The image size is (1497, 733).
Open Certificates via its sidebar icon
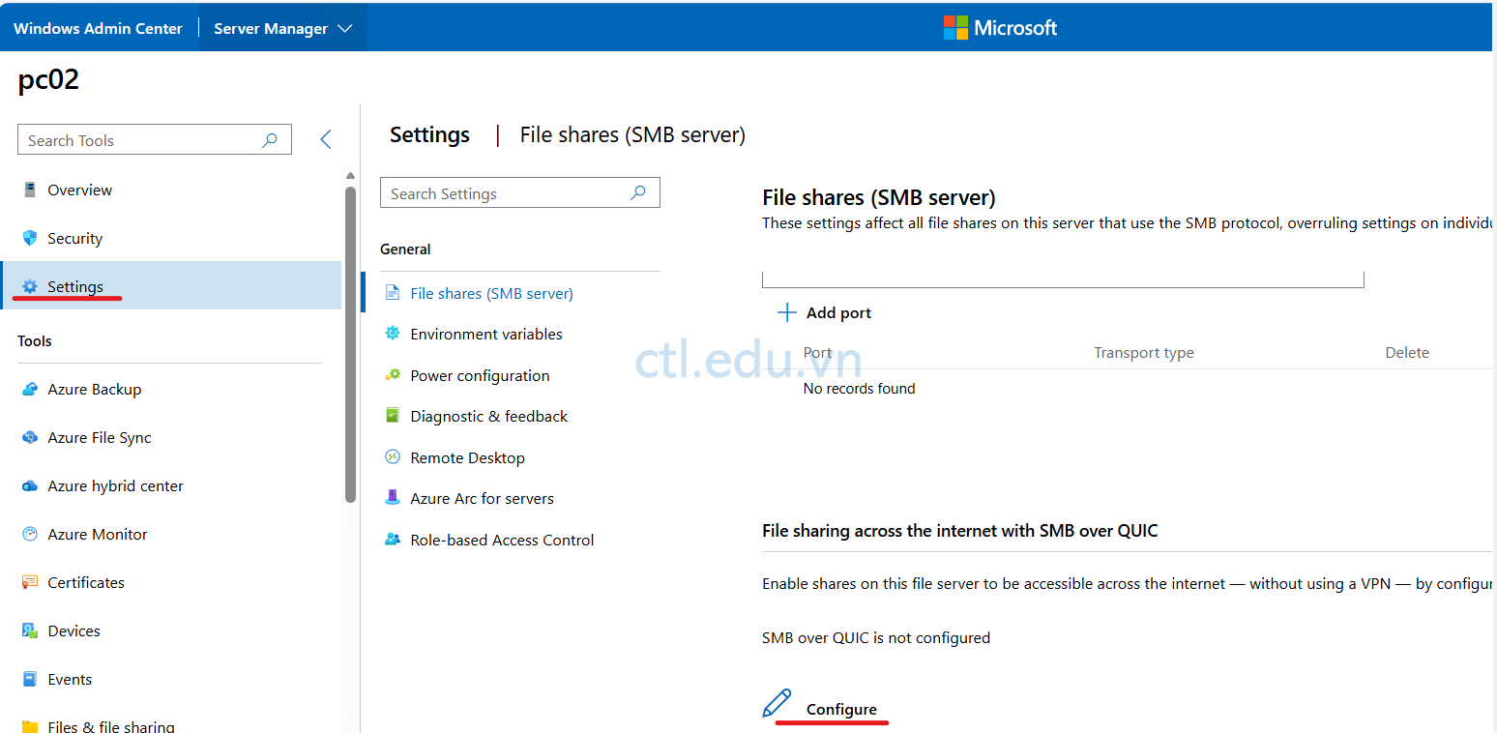tap(32, 582)
